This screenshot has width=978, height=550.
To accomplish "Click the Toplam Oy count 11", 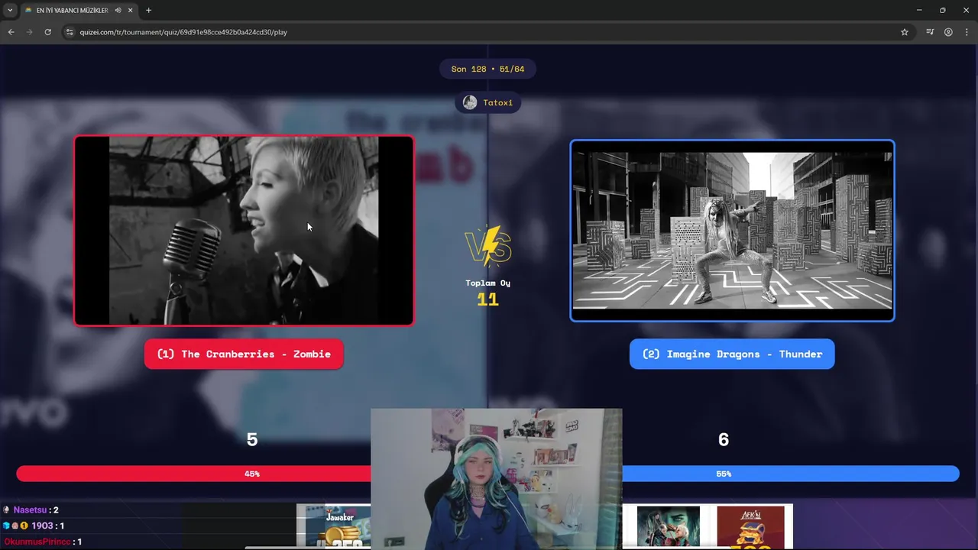I will click(x=487, y=299).
